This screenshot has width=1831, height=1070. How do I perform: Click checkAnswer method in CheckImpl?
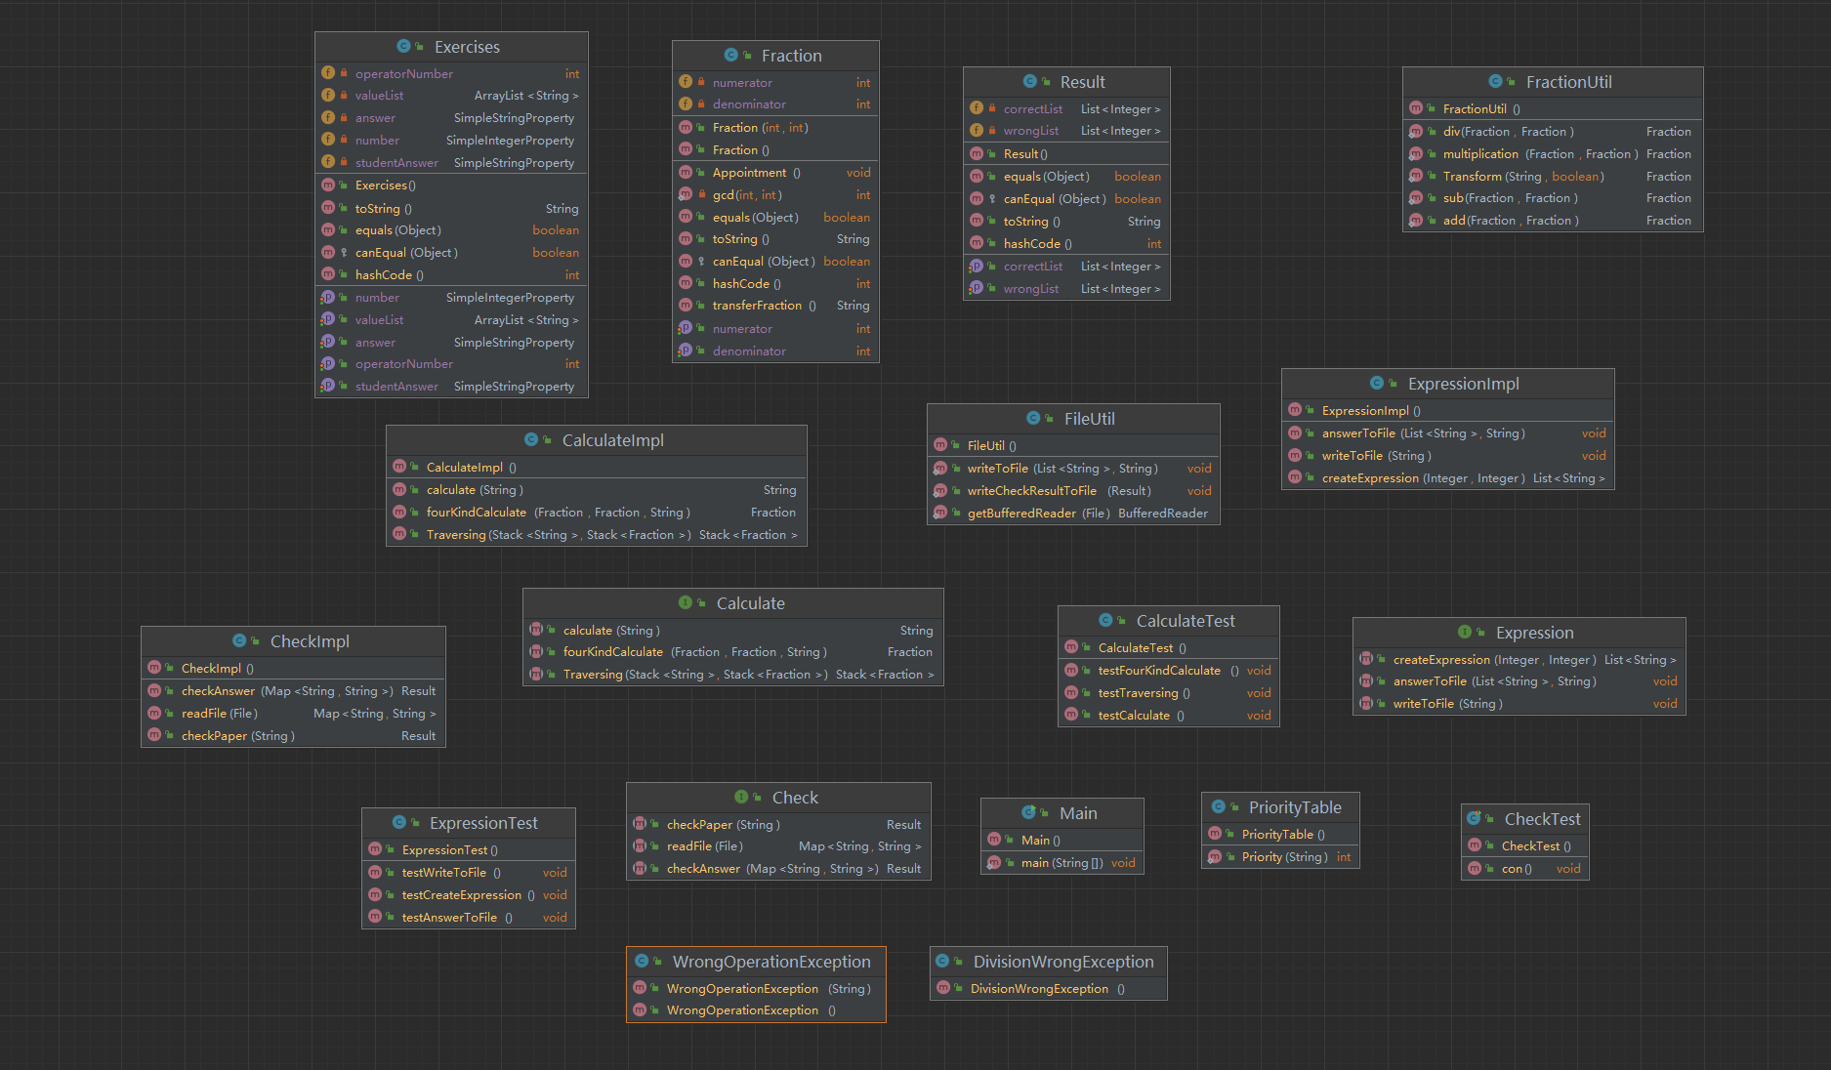coord(293,691)
